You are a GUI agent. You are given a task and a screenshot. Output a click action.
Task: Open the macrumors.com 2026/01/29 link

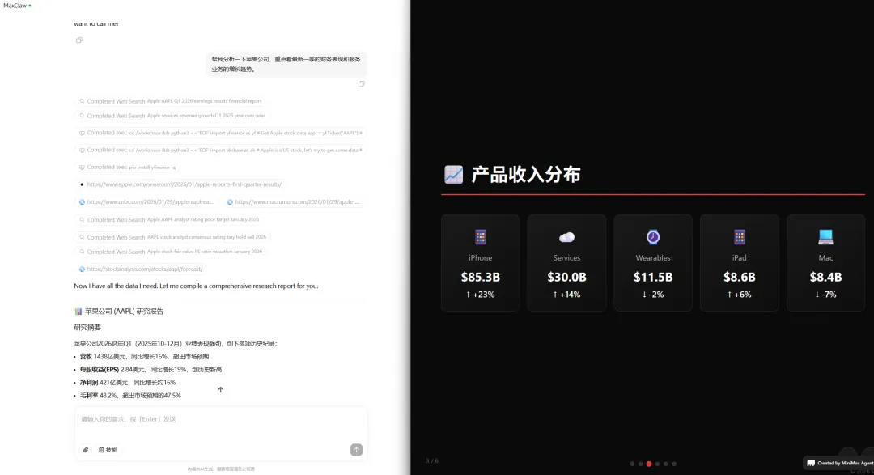(293, 201)
